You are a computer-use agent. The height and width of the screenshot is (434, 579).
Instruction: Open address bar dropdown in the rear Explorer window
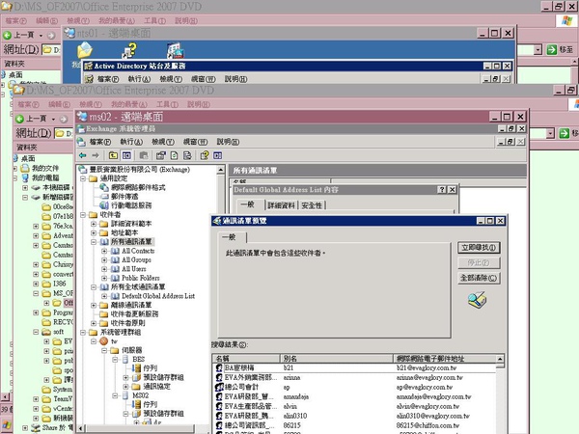click(x=538, y=50)
